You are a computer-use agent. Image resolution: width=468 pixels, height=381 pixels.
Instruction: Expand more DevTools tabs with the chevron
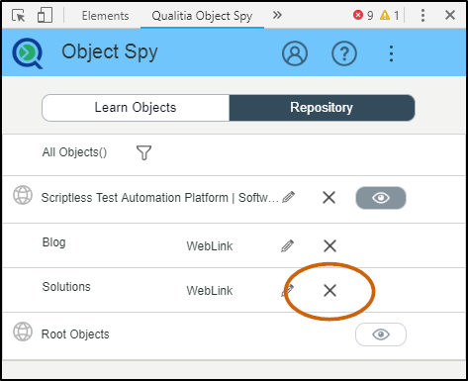[x=277, y=15]
